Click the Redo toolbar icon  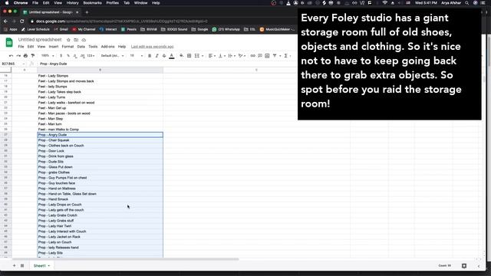[x=18, y=56]
